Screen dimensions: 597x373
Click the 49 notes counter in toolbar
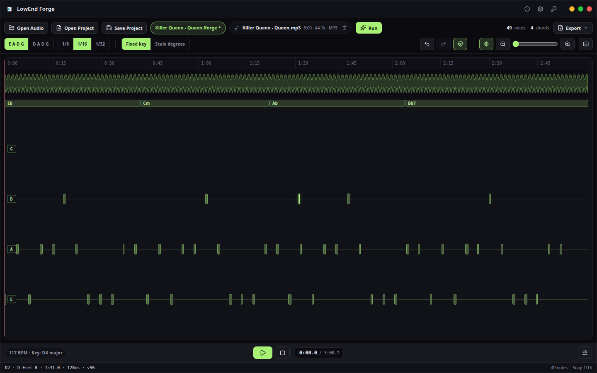click(x=516, y=28)
